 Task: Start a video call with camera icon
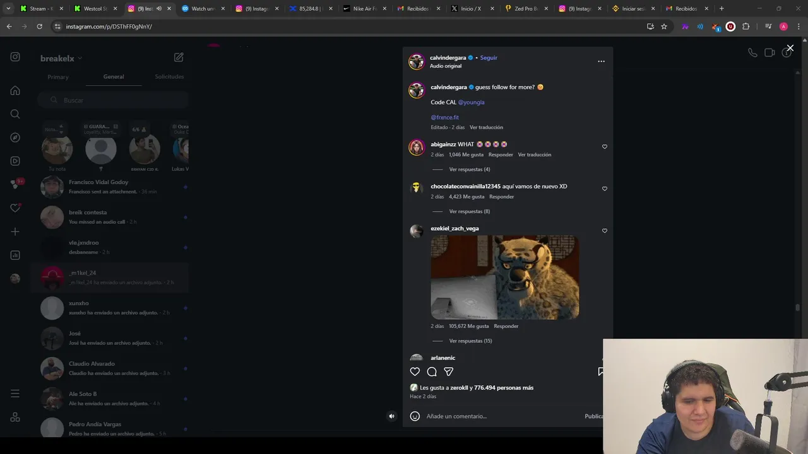769,53
